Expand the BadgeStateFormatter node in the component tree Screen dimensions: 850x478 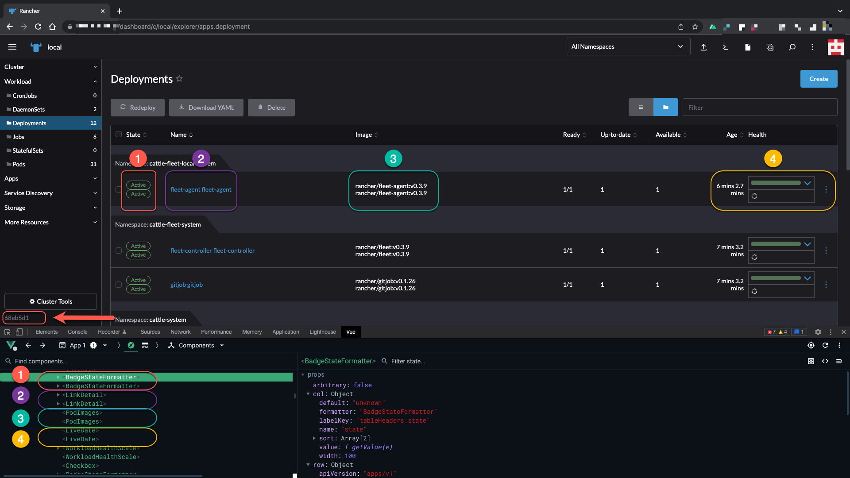point(58,377)
